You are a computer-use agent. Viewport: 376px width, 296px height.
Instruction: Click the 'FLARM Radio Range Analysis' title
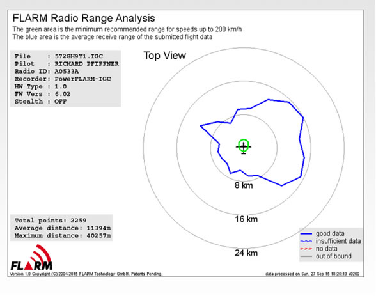[84, 18]
